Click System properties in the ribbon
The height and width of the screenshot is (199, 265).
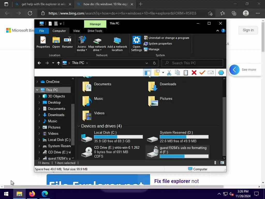pyautogui.click(x=158, y=44)
